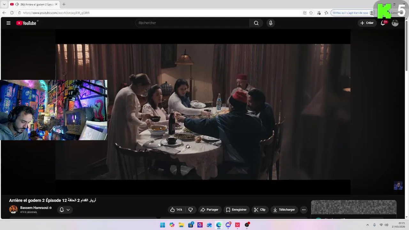409x230 pixels.
Task: Start voice search with the microphone icon
Action: click(271, 23)
